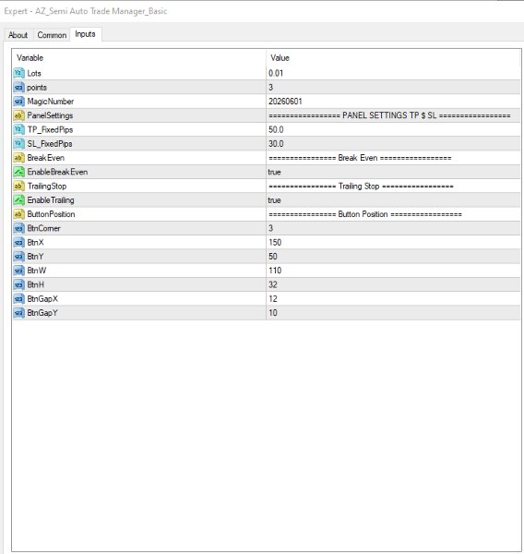
Task: Click the BtnW integer icon
Action: tap(18, 271)
